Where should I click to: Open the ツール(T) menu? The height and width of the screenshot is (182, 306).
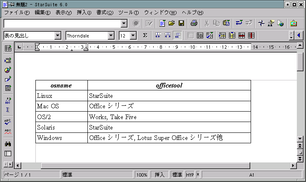129,12
